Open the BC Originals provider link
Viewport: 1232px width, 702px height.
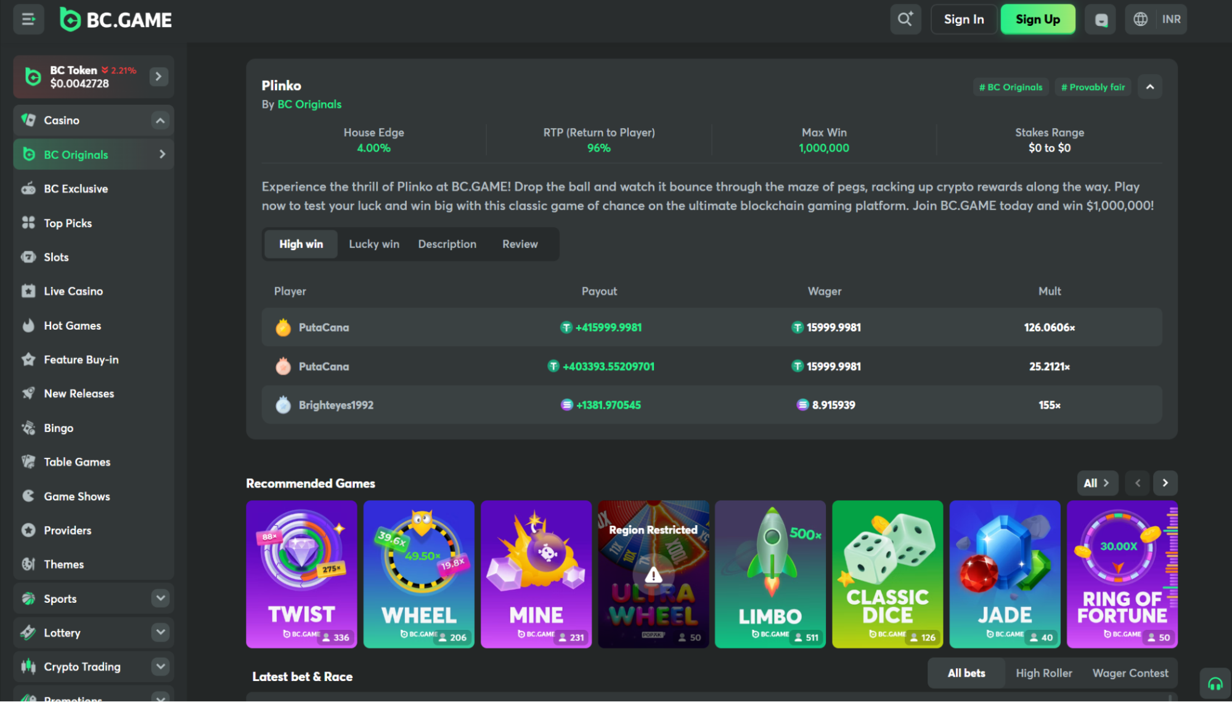(x=309, y=104)
